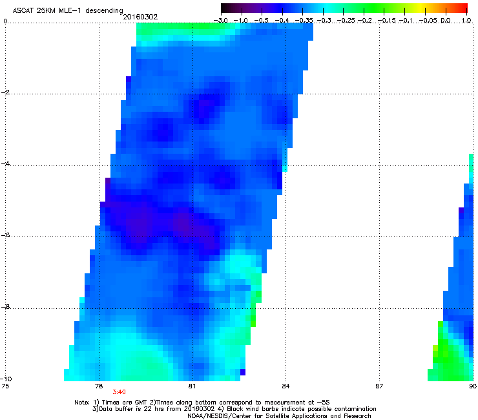Click the color bar label -0.35
Image resolution: width=478 pixels, height=420 pixels.
[x=304, y=21]
